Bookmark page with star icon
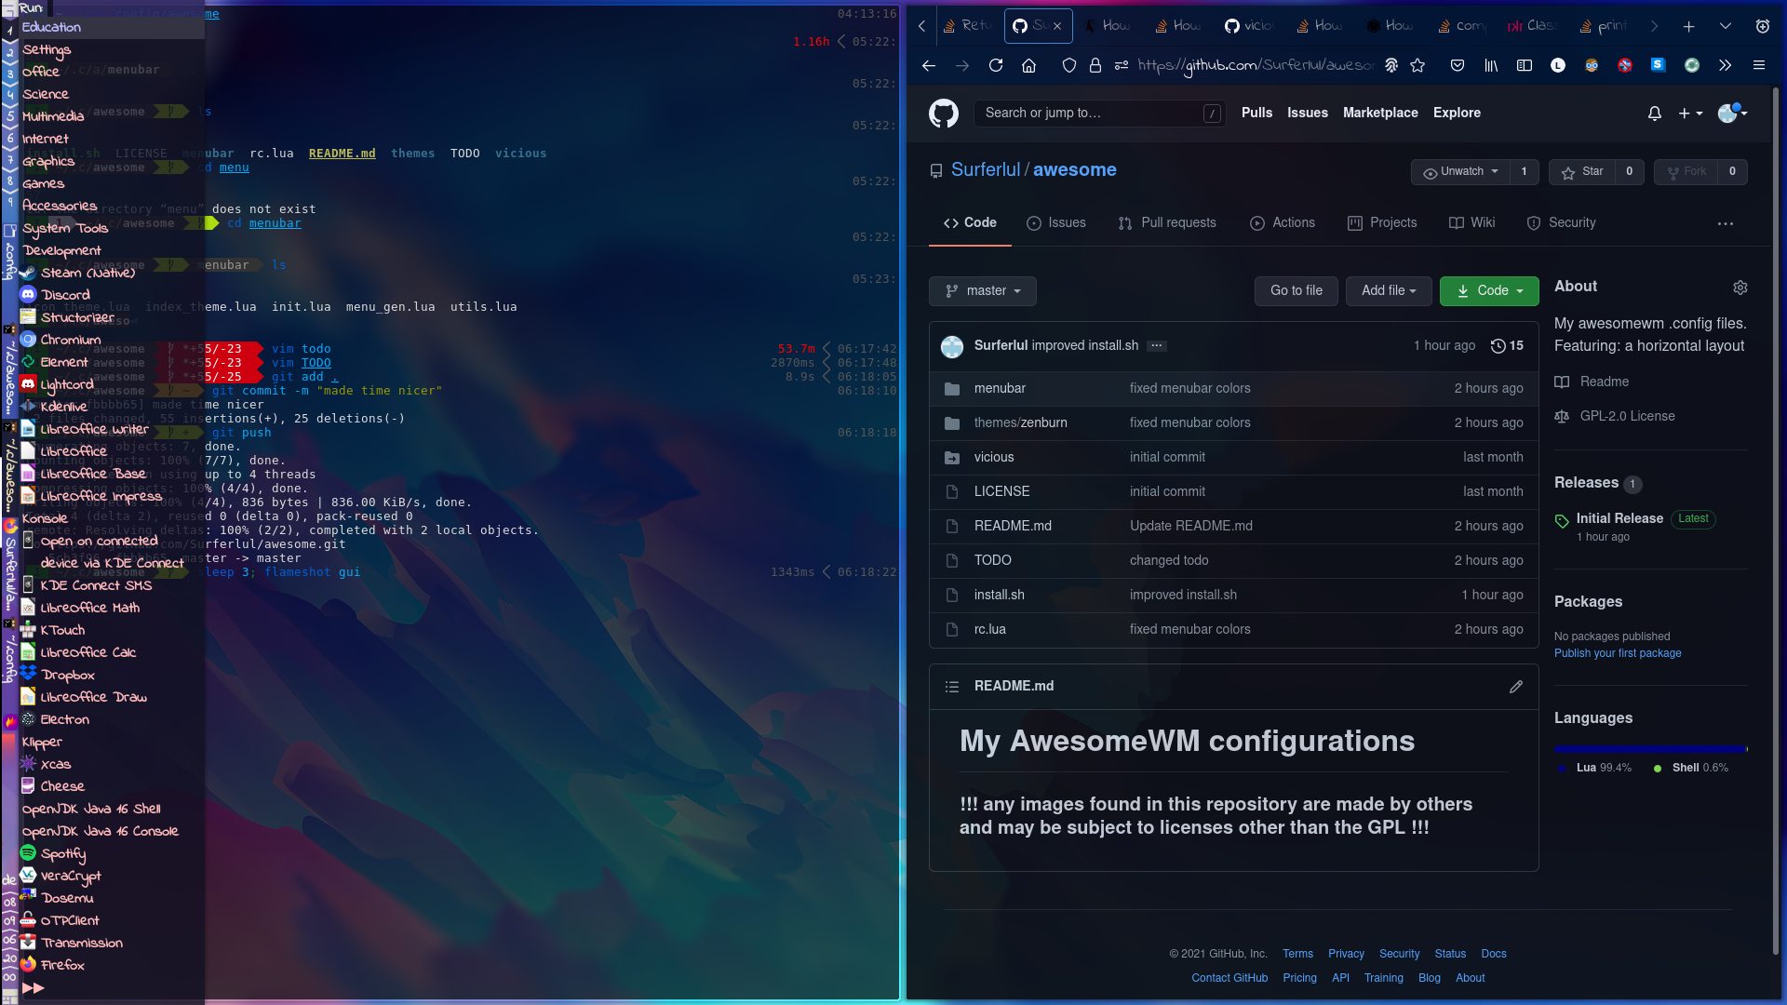 (1418, 65)
